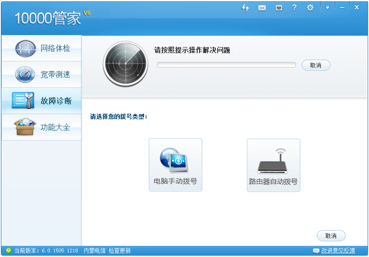Expand the title bar dropdown menu arrow

[327, 7]
